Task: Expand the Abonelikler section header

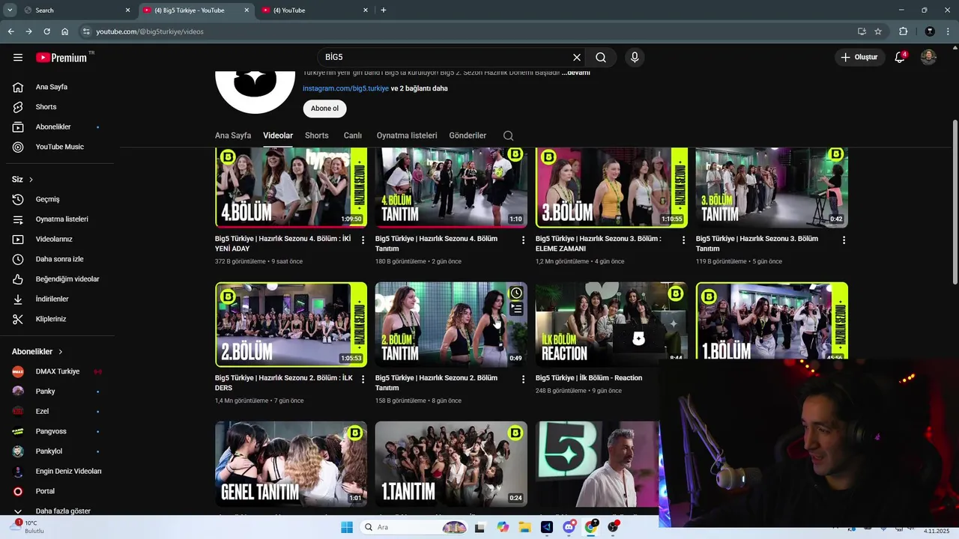Action: click(x=37, y=352)
